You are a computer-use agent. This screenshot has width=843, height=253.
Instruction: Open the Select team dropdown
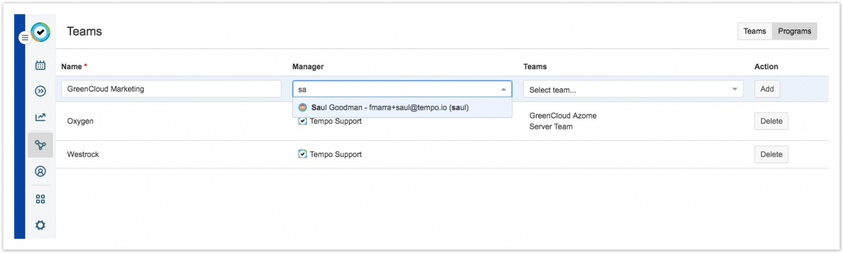tap(633, 90)
